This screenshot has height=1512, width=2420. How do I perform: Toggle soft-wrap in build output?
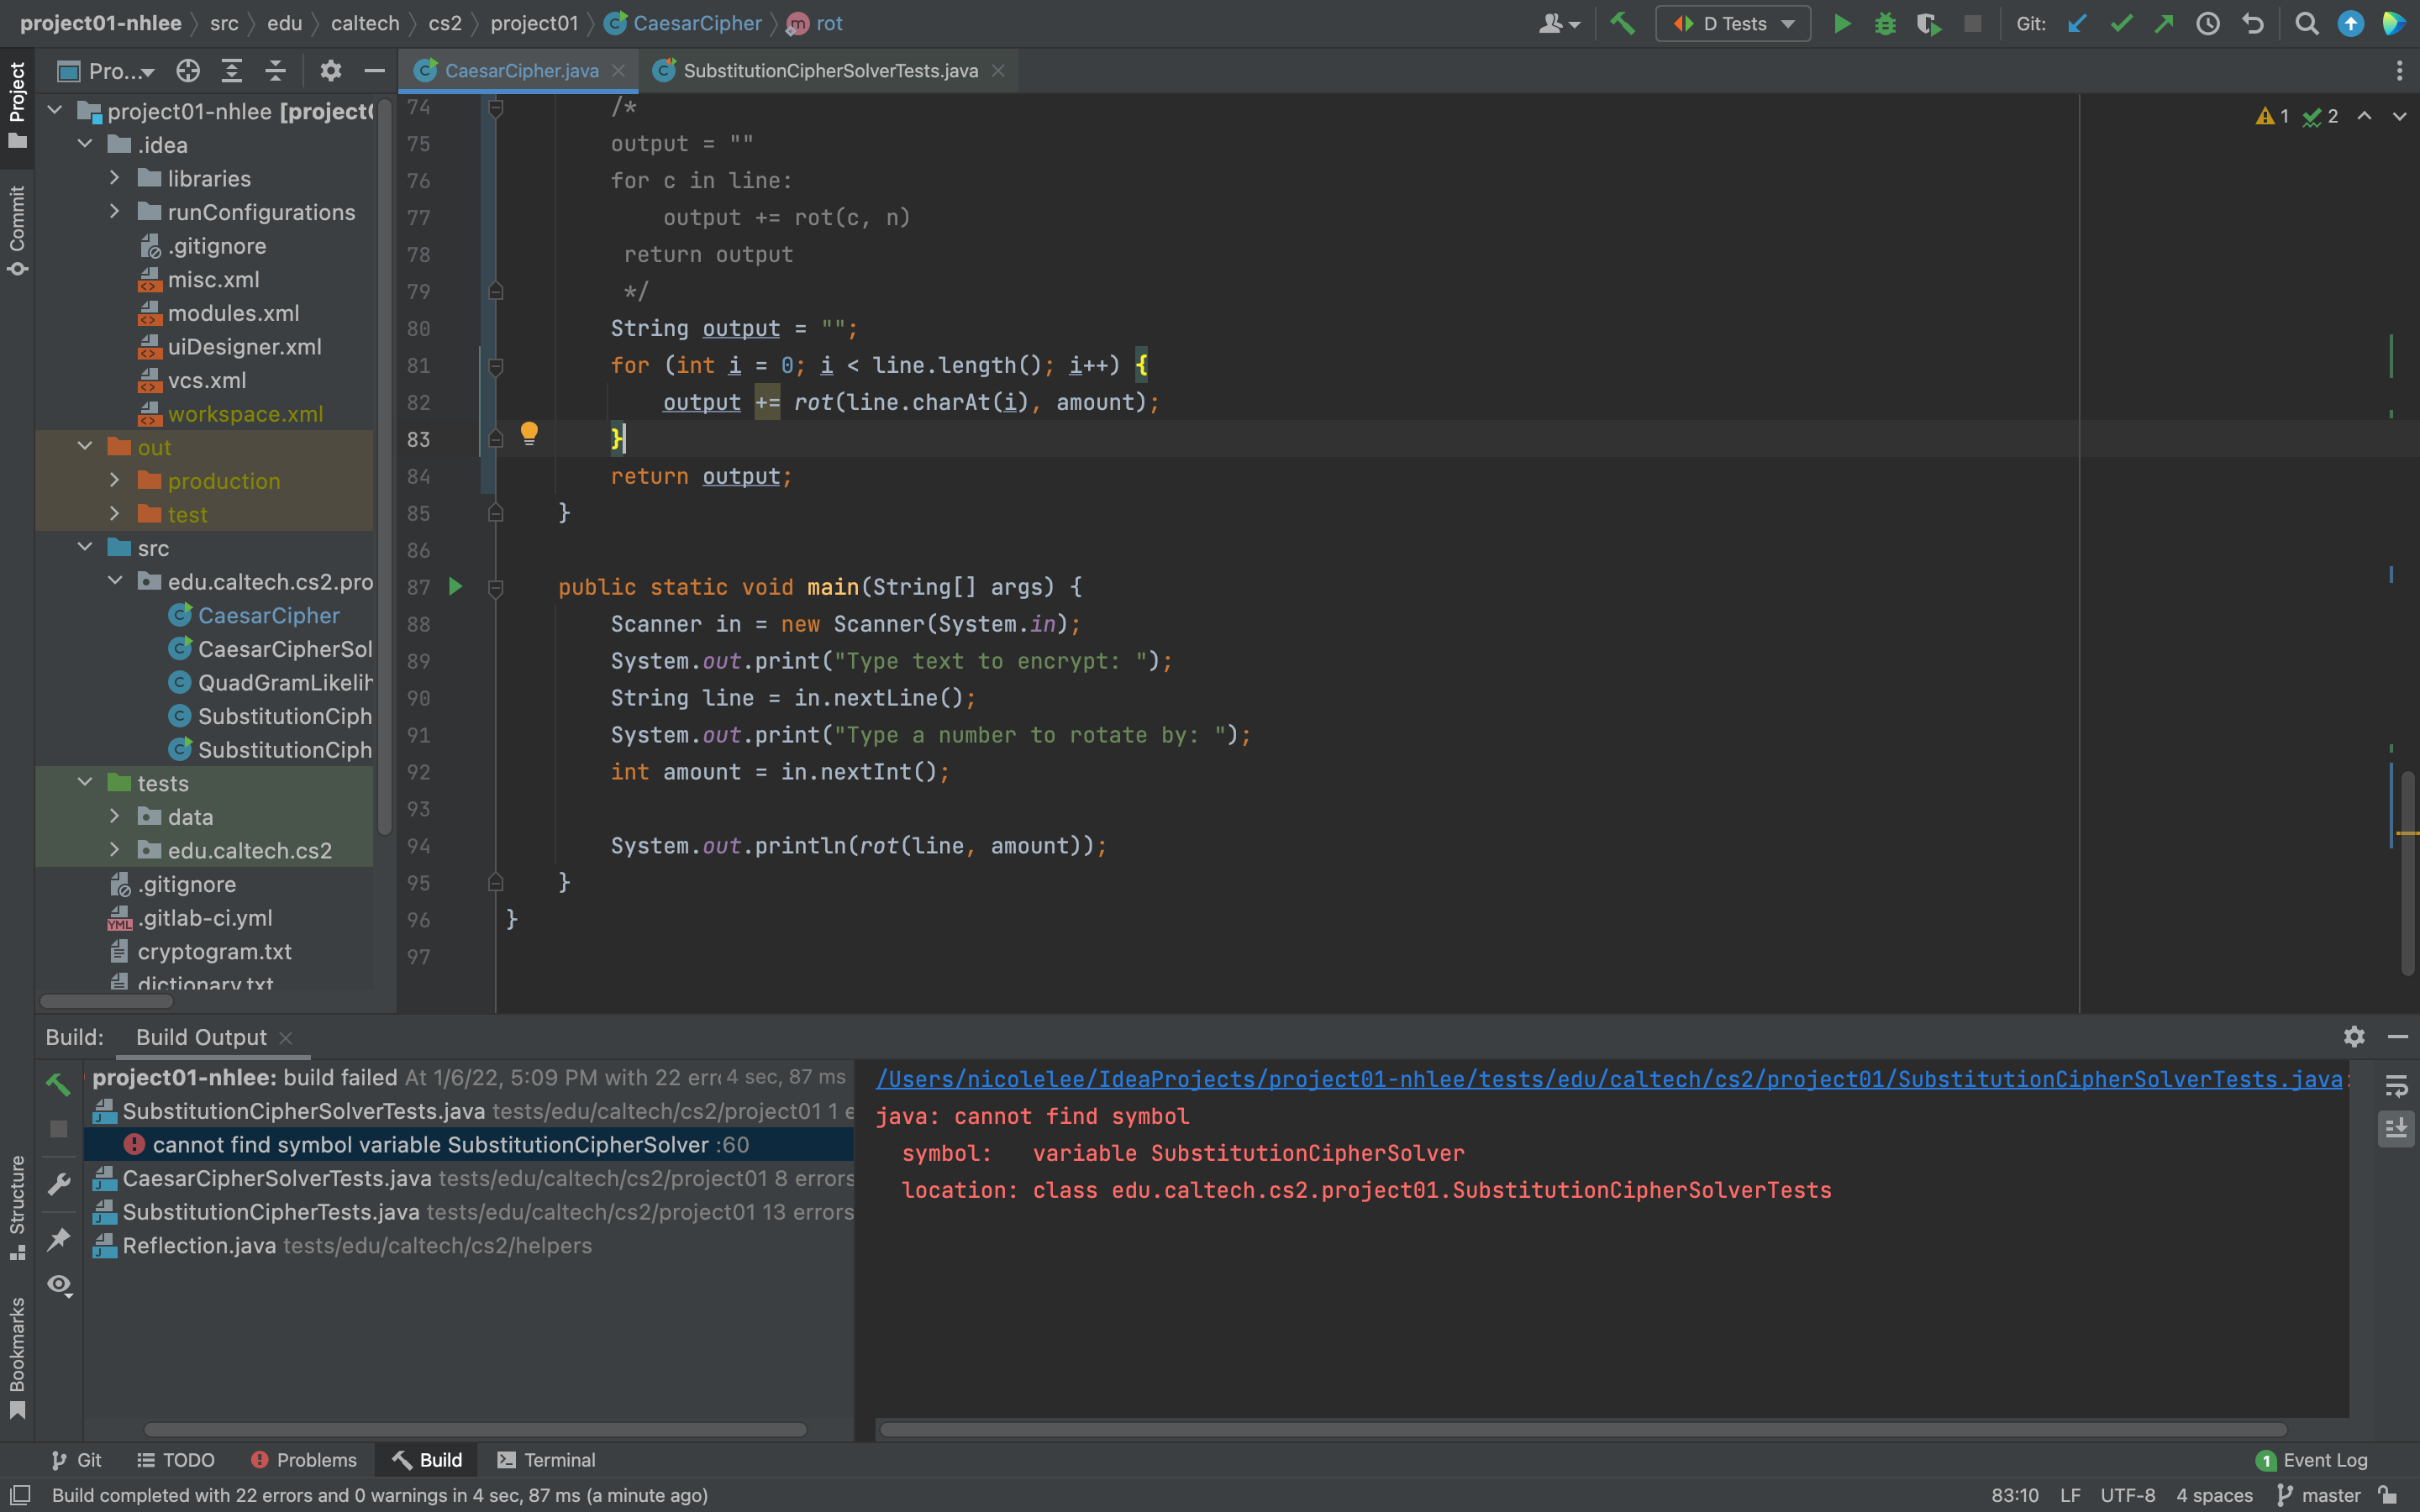[2396, 1086]
